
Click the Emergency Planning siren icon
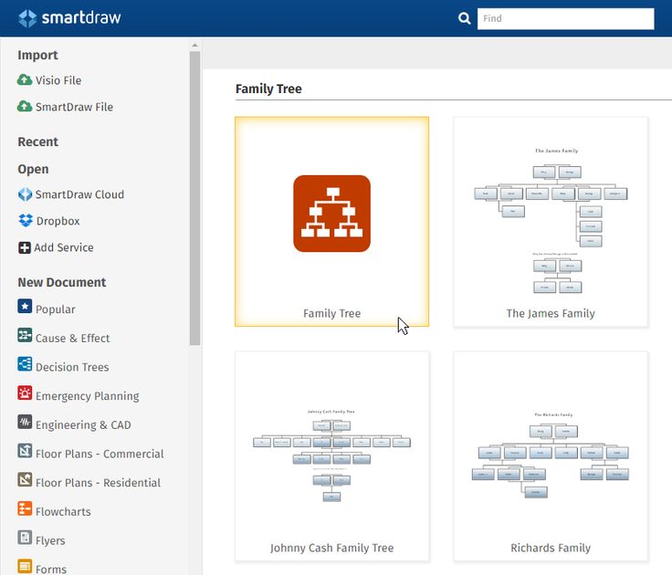click(x=25, y=392)
